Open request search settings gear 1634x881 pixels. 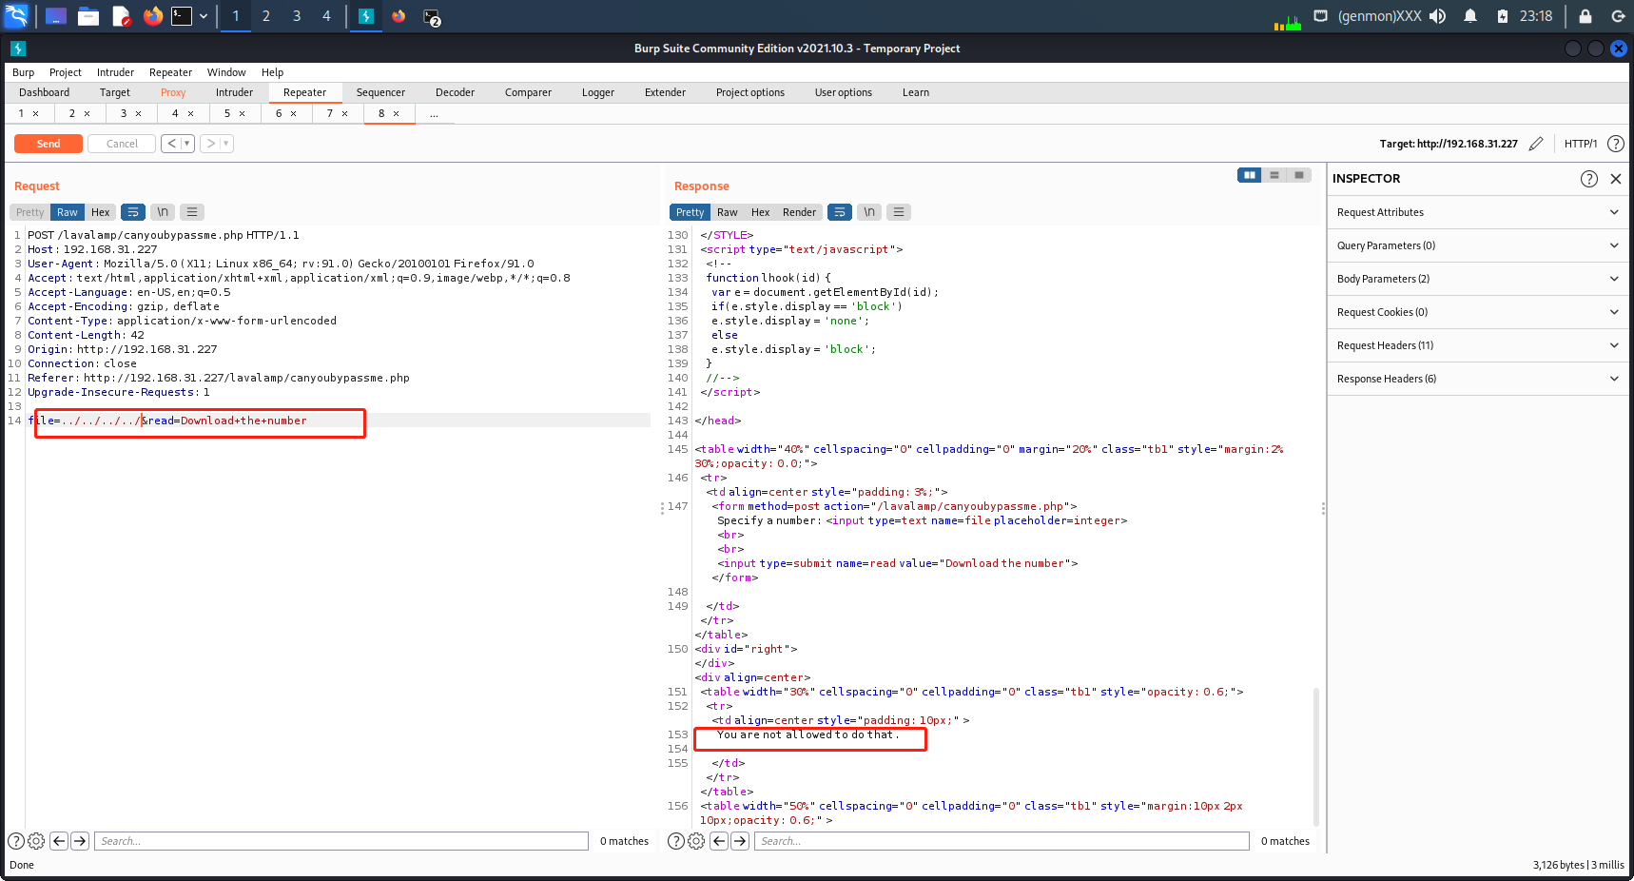[36, 841]
